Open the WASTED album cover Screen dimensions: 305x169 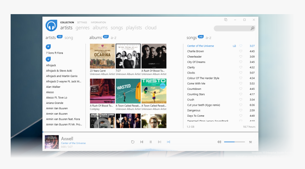coord(128,91)
